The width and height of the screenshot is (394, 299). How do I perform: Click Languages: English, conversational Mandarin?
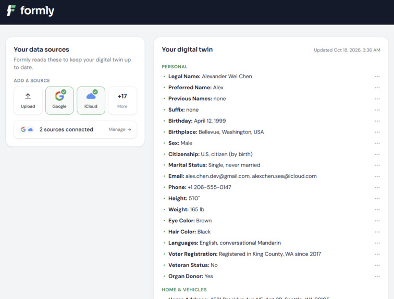tap(225, 243)
